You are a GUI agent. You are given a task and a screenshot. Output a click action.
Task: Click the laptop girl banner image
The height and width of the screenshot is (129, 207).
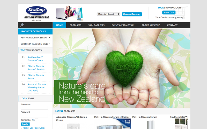click(69, 13)
